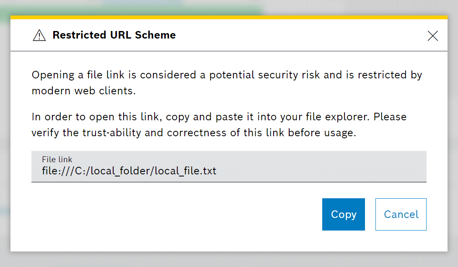
Task: Click the warning triangle icon in header
Action: pyautogui.click(x=39, y=36)
